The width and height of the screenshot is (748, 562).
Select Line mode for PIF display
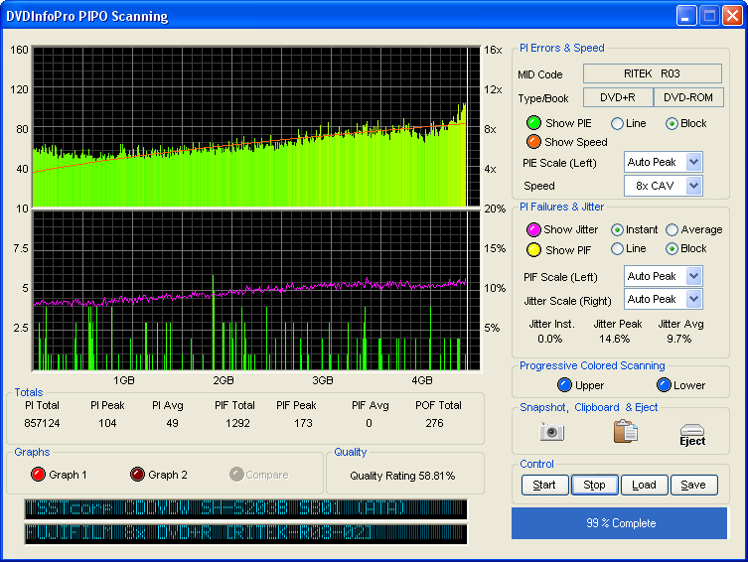(617, 249)
